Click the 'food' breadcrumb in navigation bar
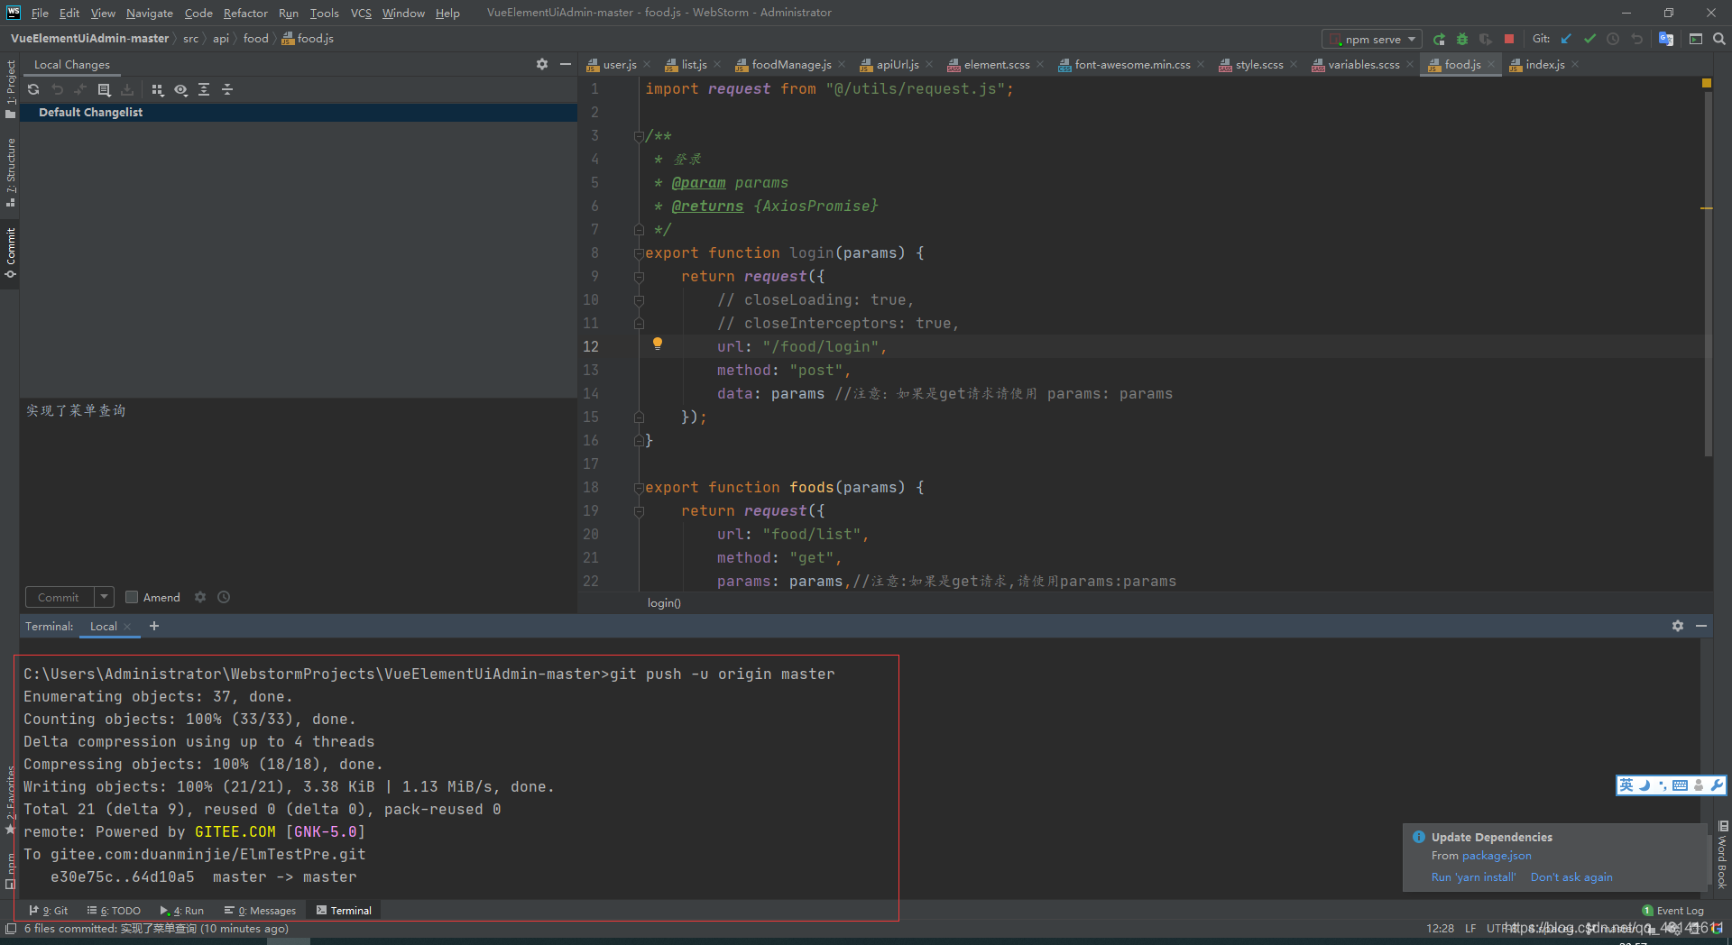This screenshot has height=945, width=1732. click(x=256, y=39)
